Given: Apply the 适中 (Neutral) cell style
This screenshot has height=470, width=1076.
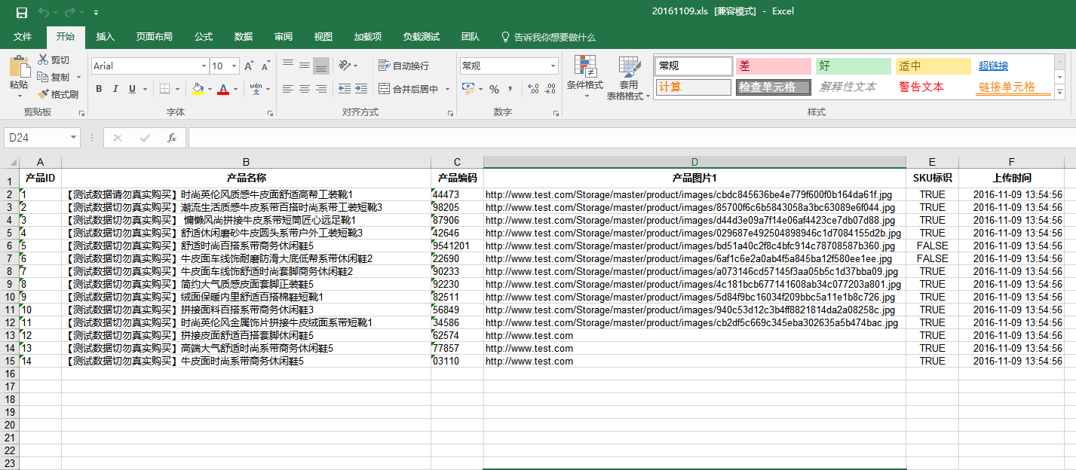Looking at the screenshot, I should [x=933, y=66].
